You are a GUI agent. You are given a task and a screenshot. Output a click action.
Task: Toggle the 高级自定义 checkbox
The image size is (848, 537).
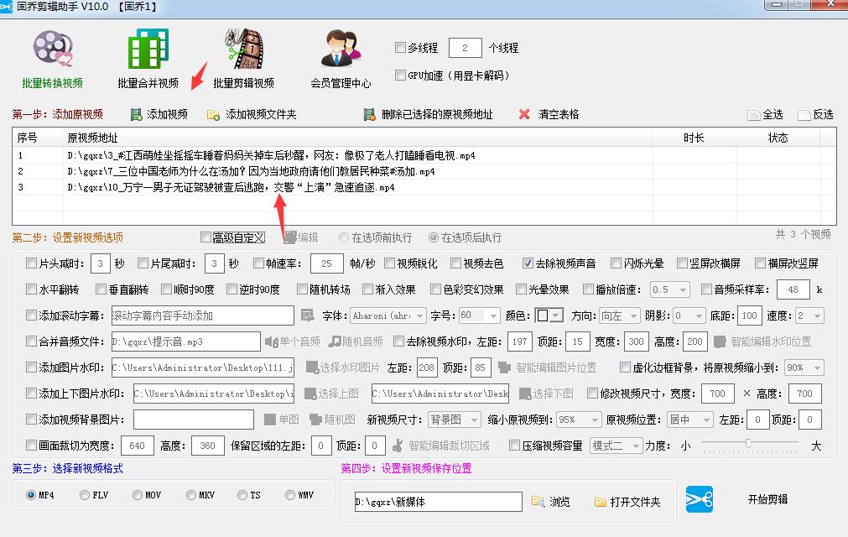coord(205,237)
